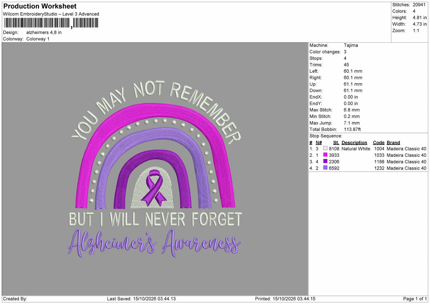Click the 'Natural White' description cell
Screen dimensions: 430x304
[x=356, y=148]
